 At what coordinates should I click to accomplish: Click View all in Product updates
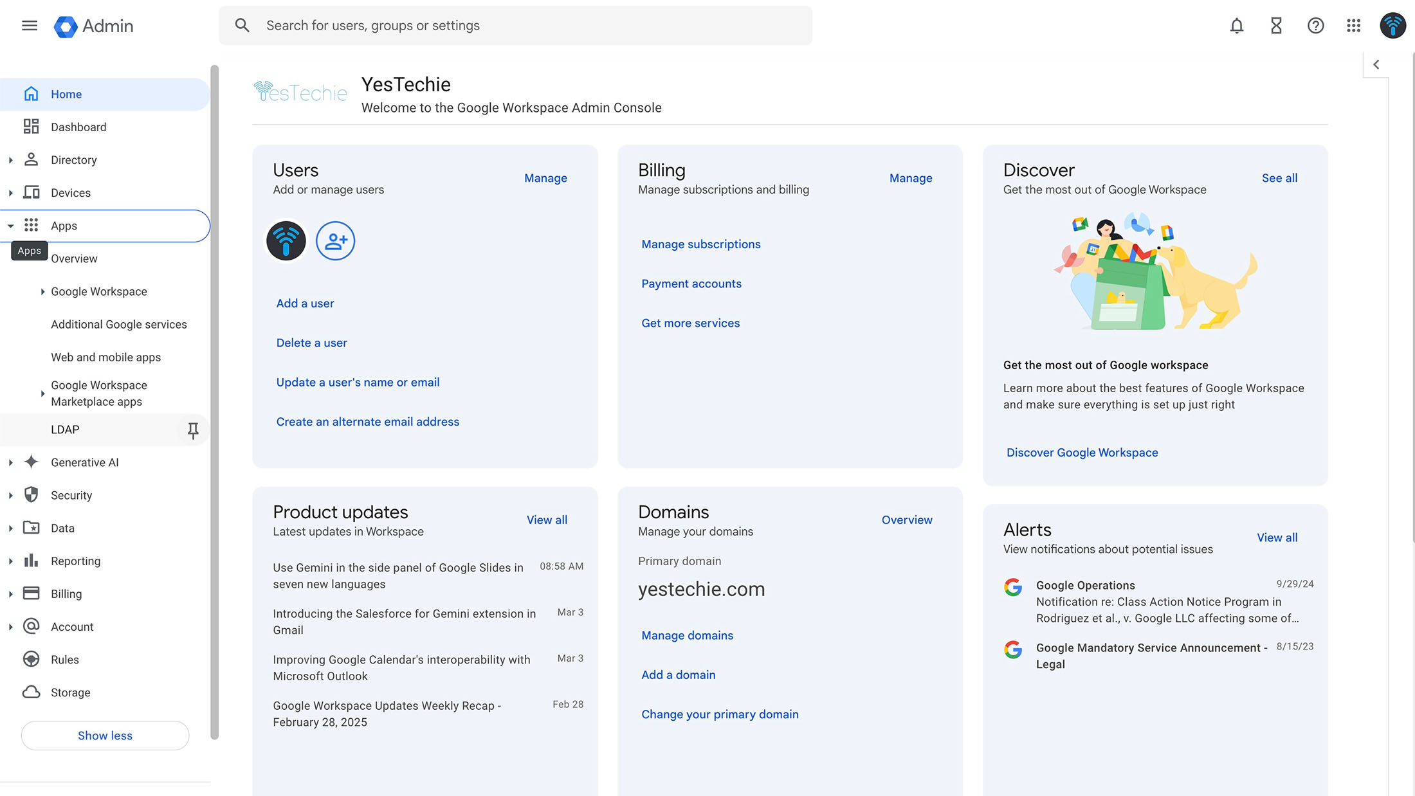click(x=547, y=520)
